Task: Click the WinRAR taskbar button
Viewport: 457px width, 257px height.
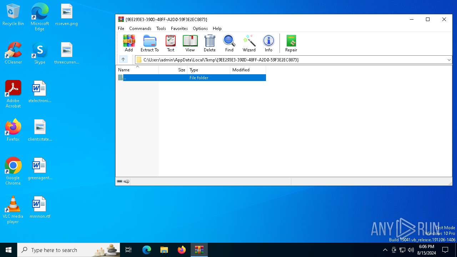Action: coord(199,250)
